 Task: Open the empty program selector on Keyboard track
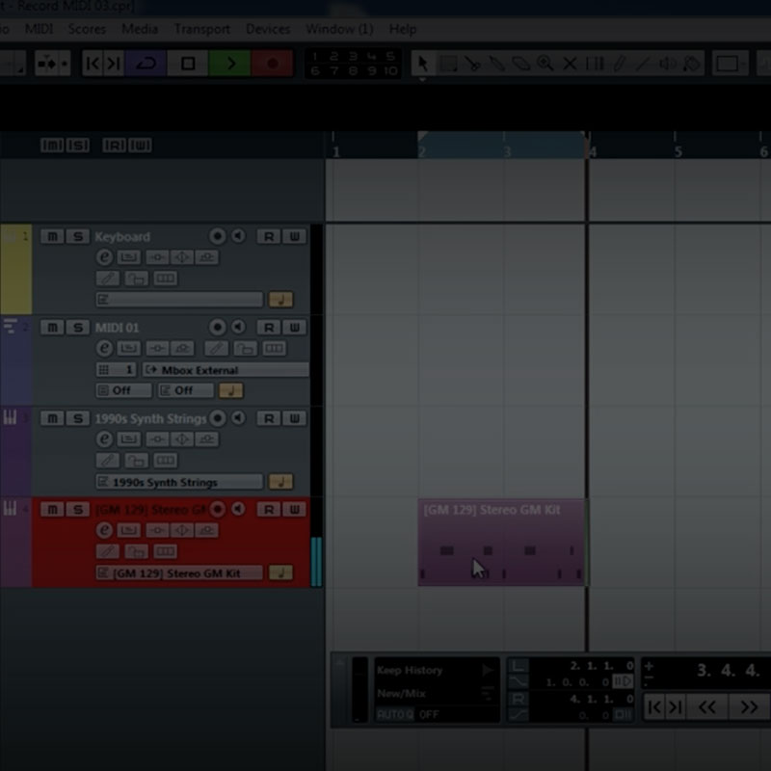(179, 300)
